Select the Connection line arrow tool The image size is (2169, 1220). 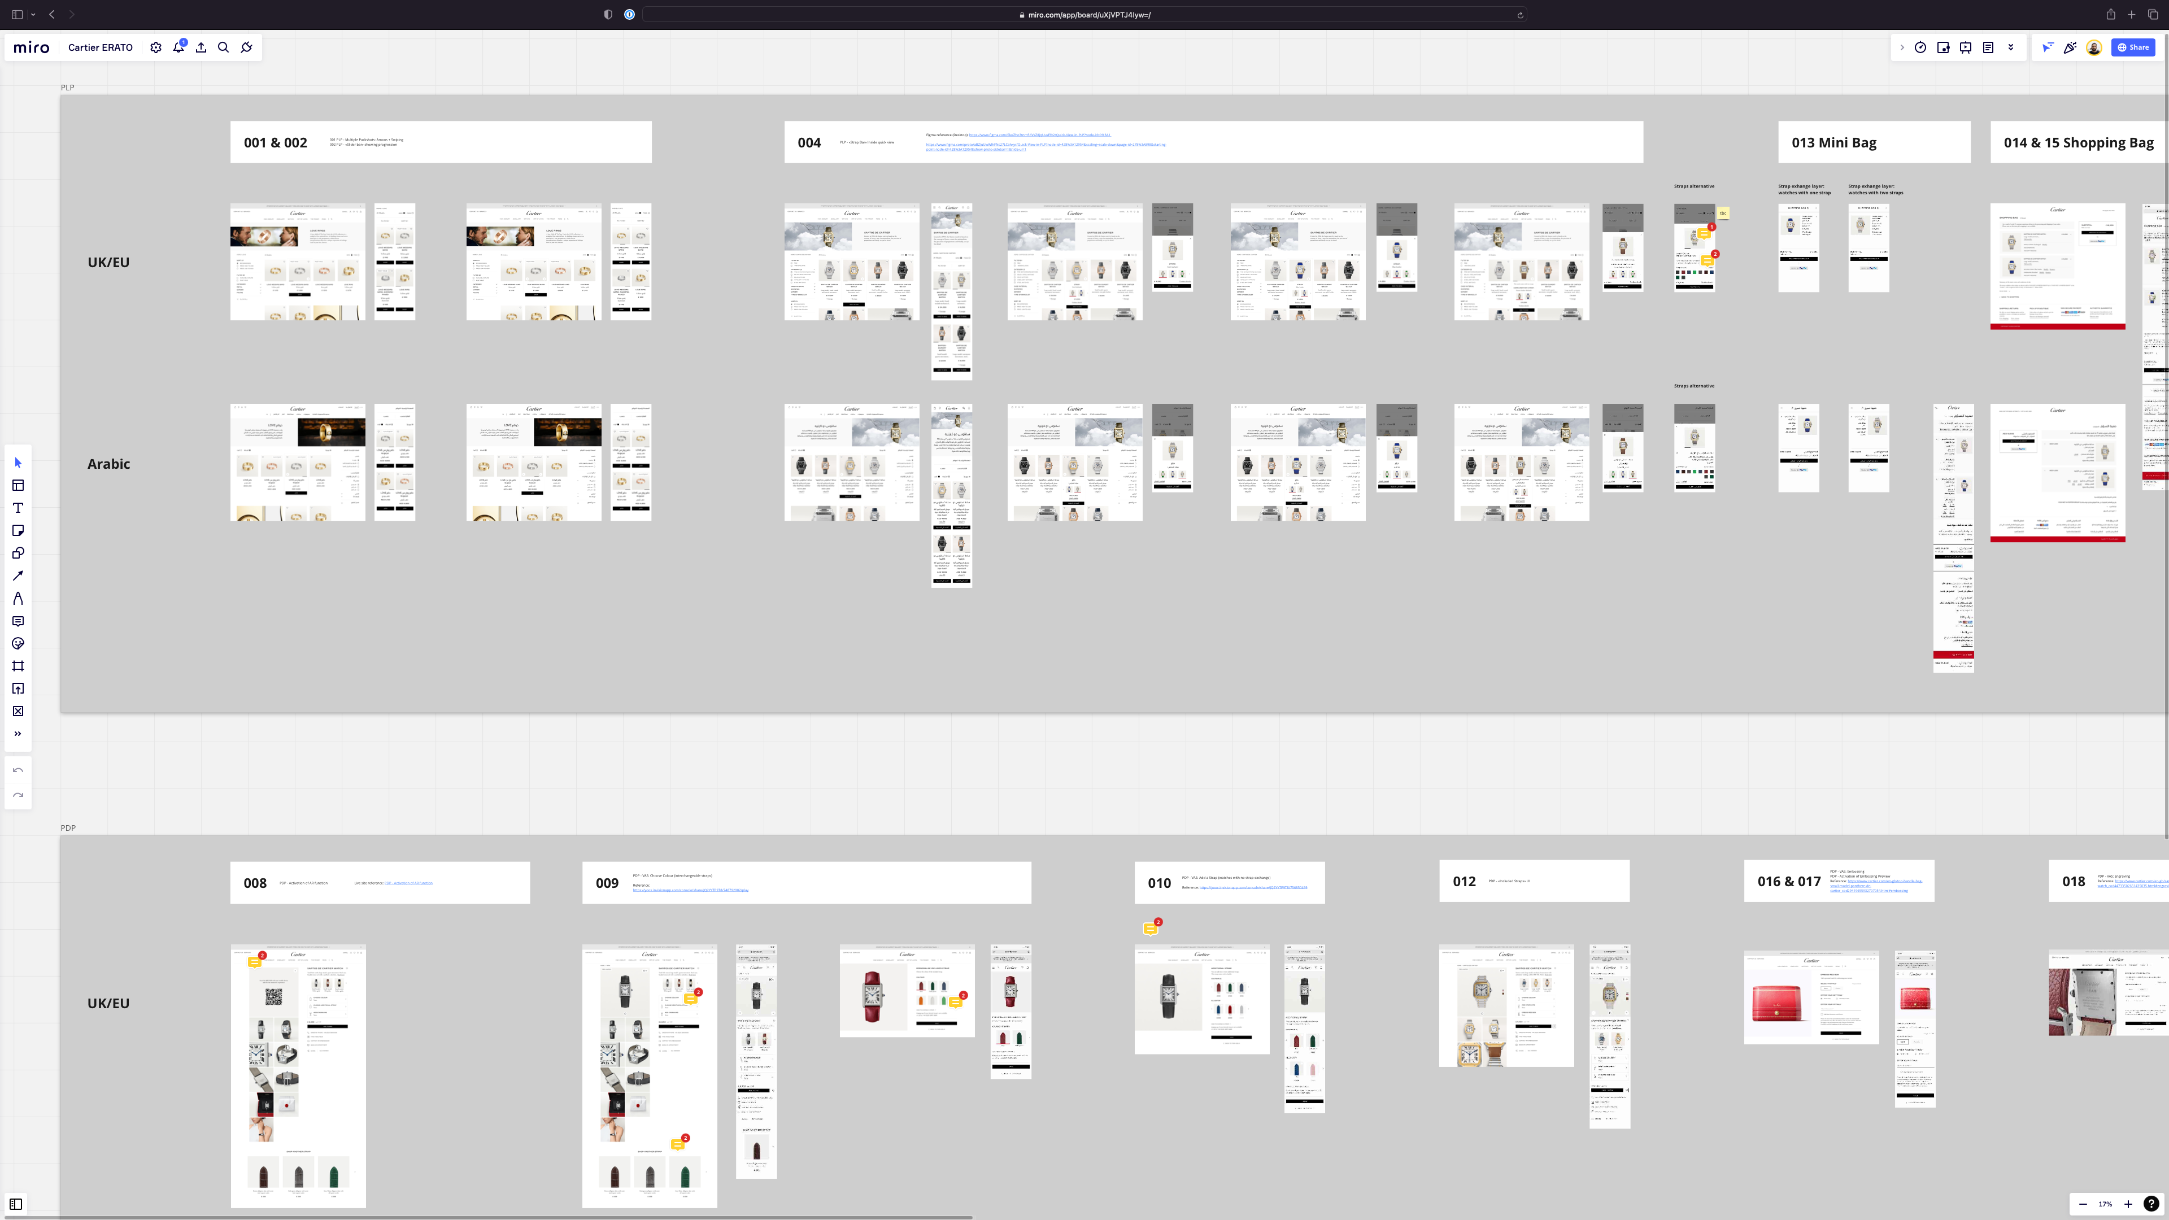pos(18,576)
